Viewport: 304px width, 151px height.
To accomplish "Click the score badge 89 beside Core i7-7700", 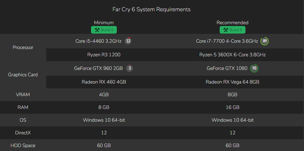I will click(x=265, y=41).
